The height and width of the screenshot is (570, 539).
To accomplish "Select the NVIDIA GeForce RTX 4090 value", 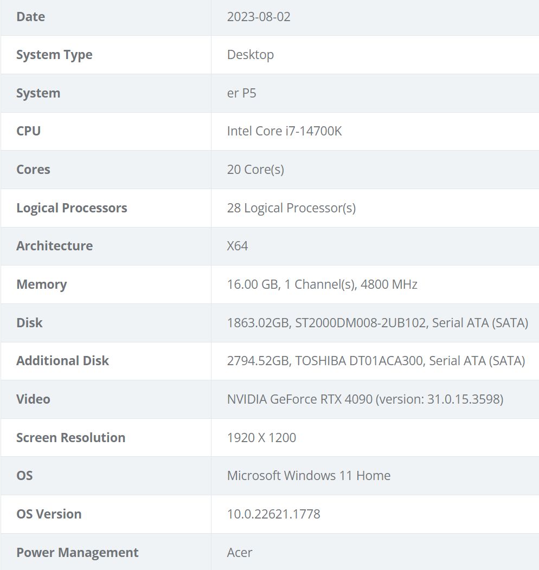I will pos(365,399).
